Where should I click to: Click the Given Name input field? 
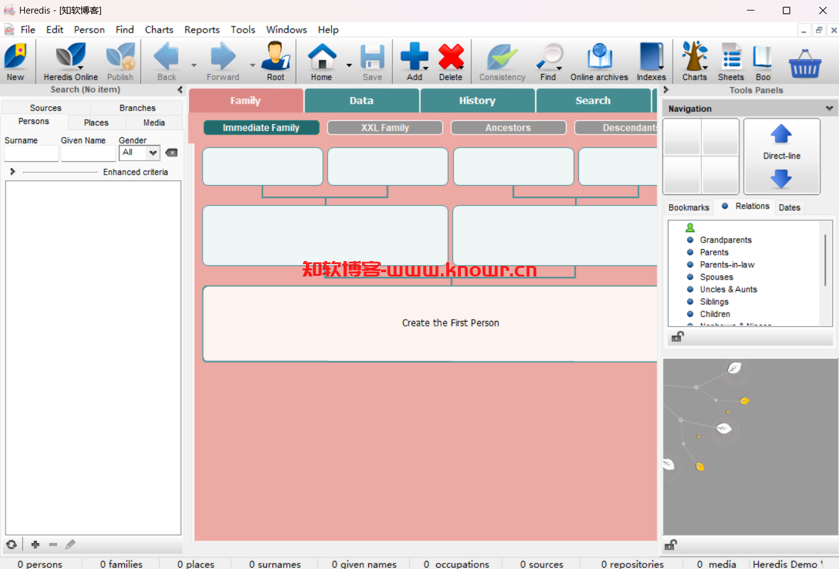(x=88, y=153)
